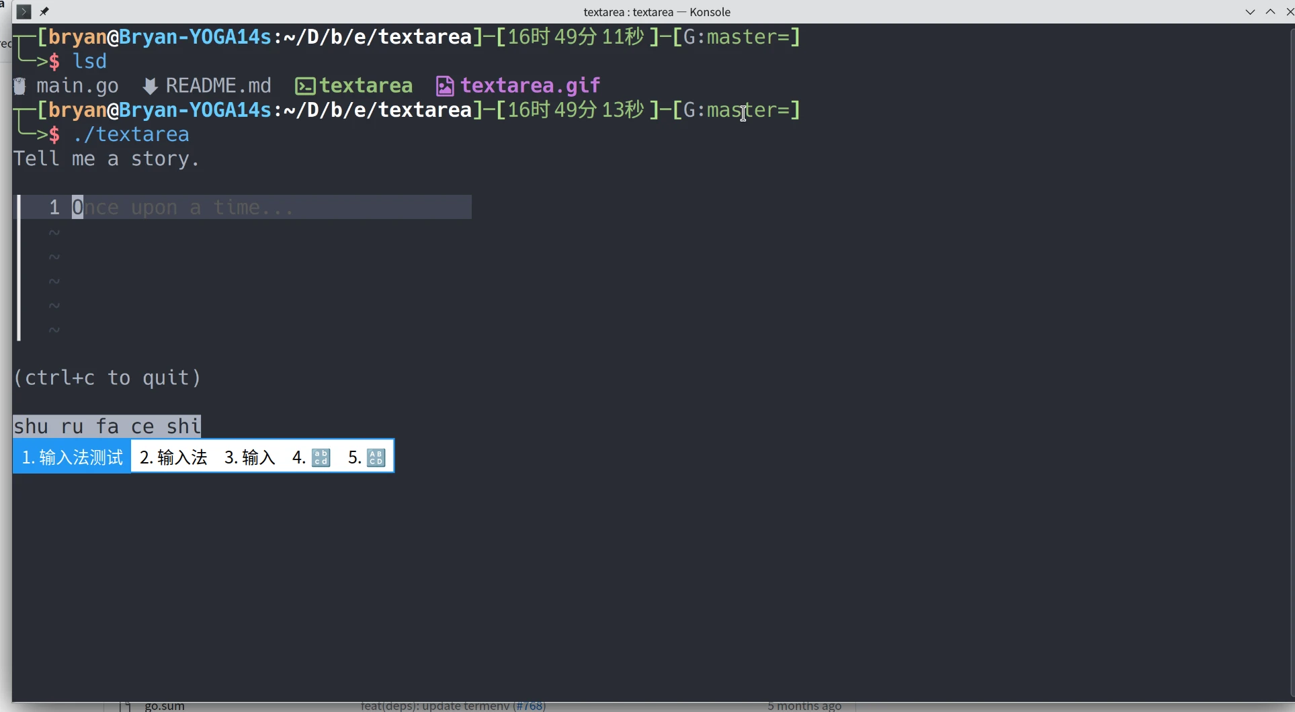Click the Tell me a story. prompt
Image resolution: width=1295 pixels, height=712 pixels.
(x=107, y=159)
